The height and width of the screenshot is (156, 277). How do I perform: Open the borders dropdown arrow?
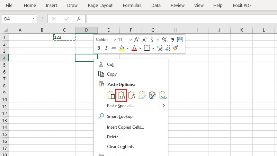click(x=153, y=48)
